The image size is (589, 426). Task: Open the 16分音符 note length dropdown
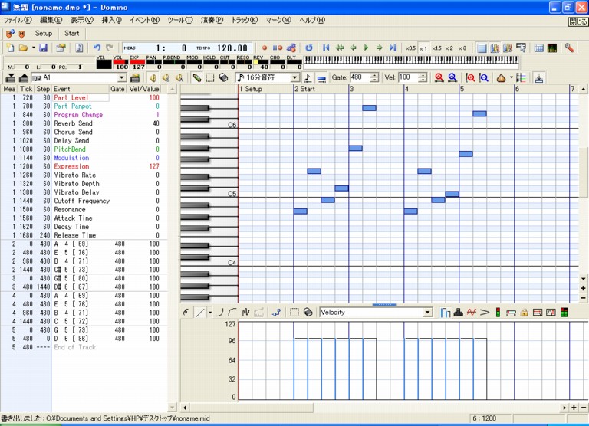[x=295, y=77]
